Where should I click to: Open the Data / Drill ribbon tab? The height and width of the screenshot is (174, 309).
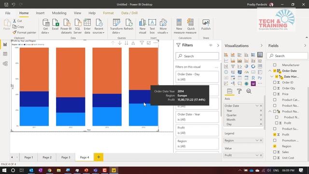click(x=129, y=13)
